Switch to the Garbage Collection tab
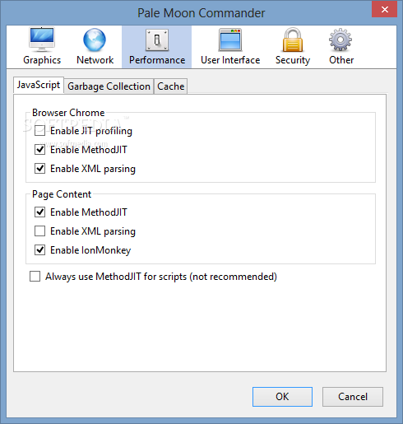Screen dimensions: 403x424 tap(109, 86)
